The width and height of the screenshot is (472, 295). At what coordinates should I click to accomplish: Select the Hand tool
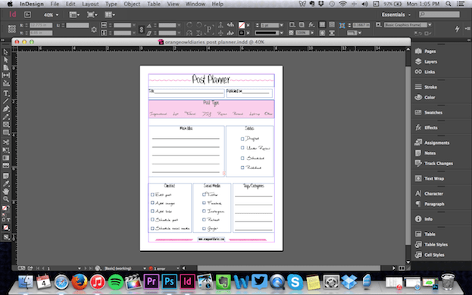[6, 191]
